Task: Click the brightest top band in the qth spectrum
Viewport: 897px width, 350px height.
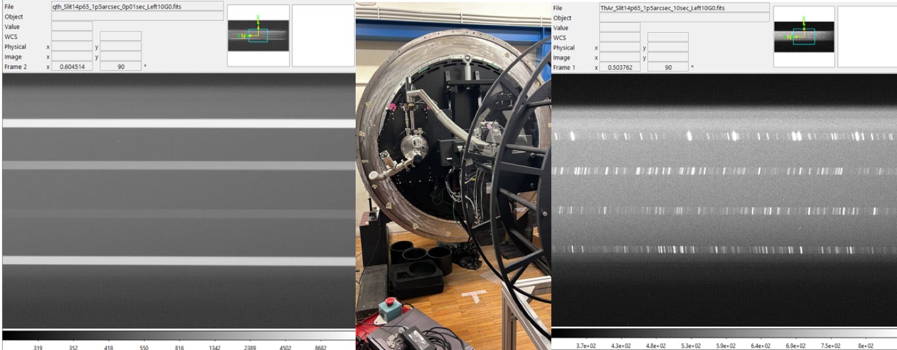Action: pos(178,123)
